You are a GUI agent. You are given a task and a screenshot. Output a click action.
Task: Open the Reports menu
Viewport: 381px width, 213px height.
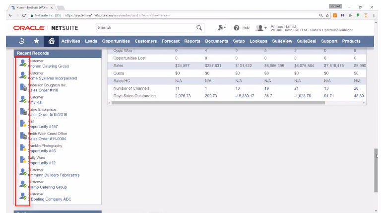coord(192,41)
